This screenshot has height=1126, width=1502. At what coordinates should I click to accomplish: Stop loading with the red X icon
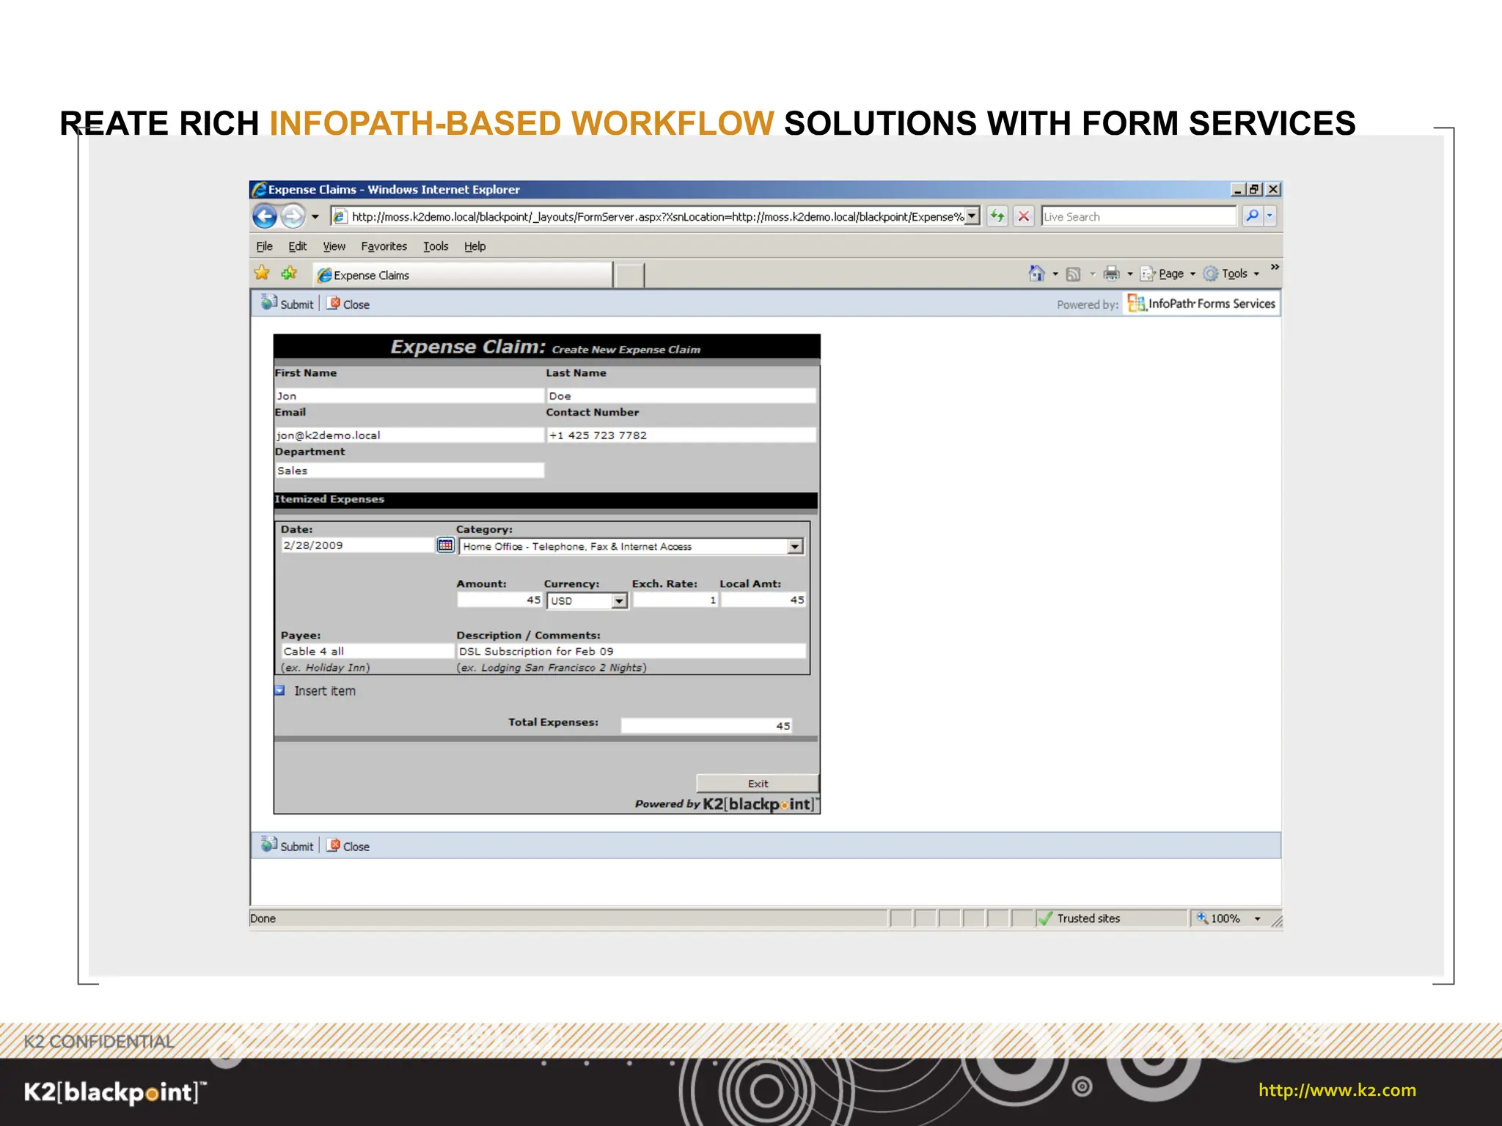1024,216
